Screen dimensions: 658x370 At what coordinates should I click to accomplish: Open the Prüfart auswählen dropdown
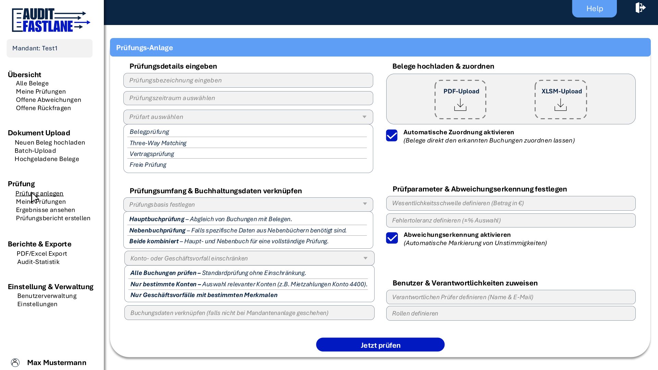(x=248, y=117)
